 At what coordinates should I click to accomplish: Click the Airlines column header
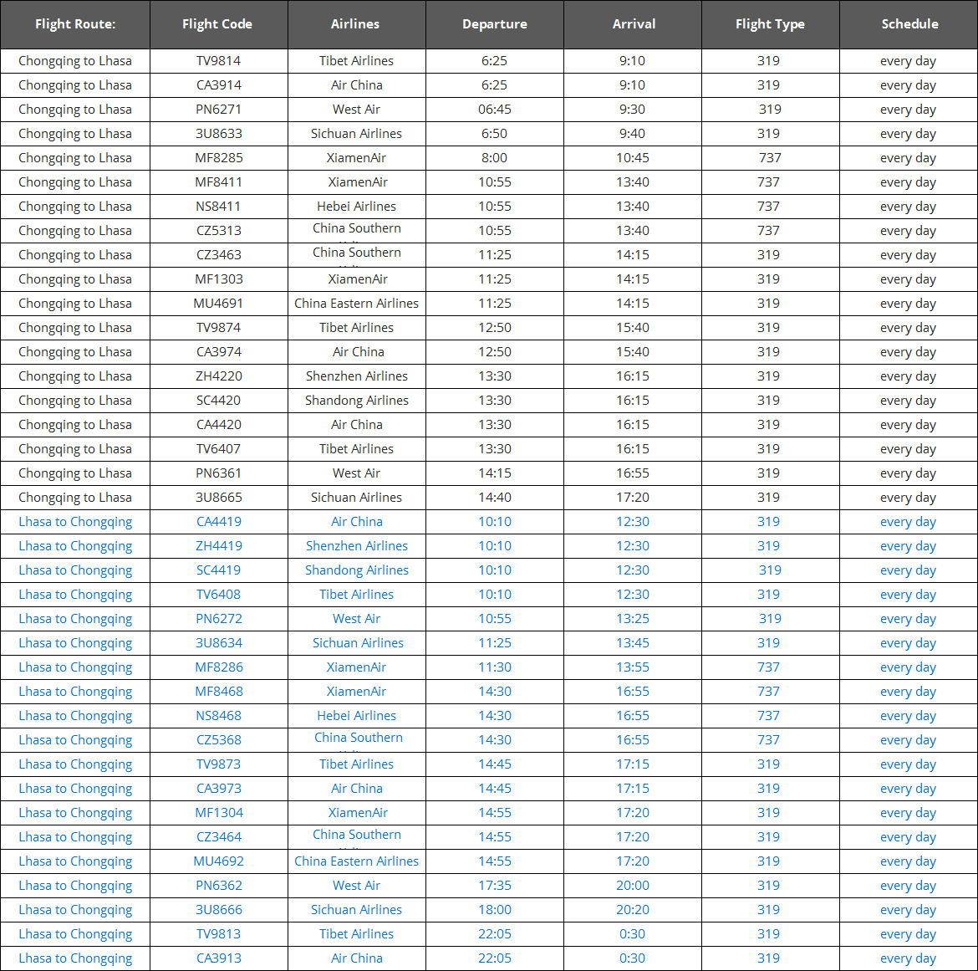(355, 24)
